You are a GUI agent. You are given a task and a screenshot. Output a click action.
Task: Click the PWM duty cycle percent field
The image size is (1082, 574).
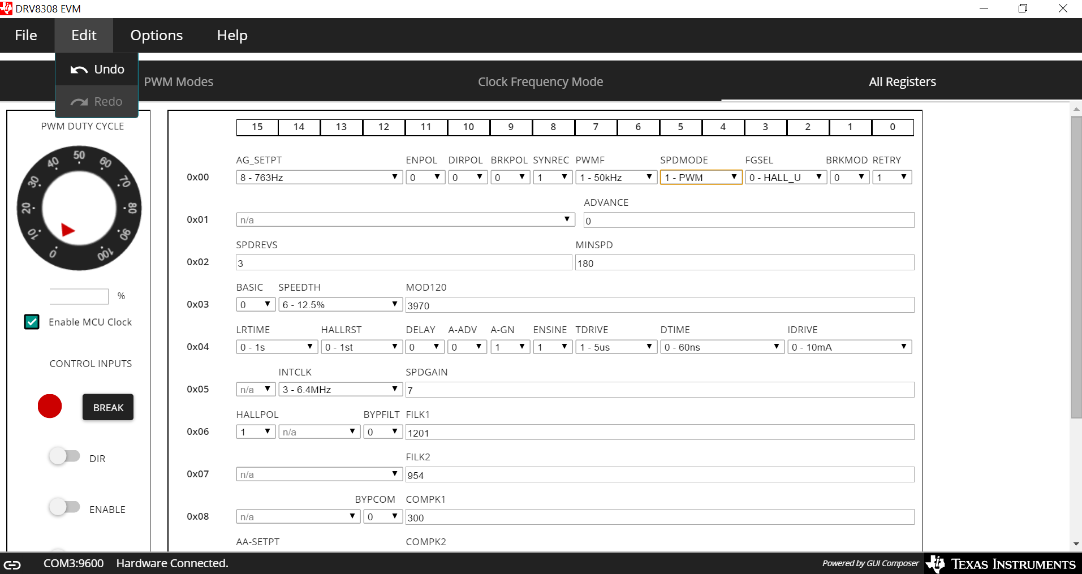[79, 296]
